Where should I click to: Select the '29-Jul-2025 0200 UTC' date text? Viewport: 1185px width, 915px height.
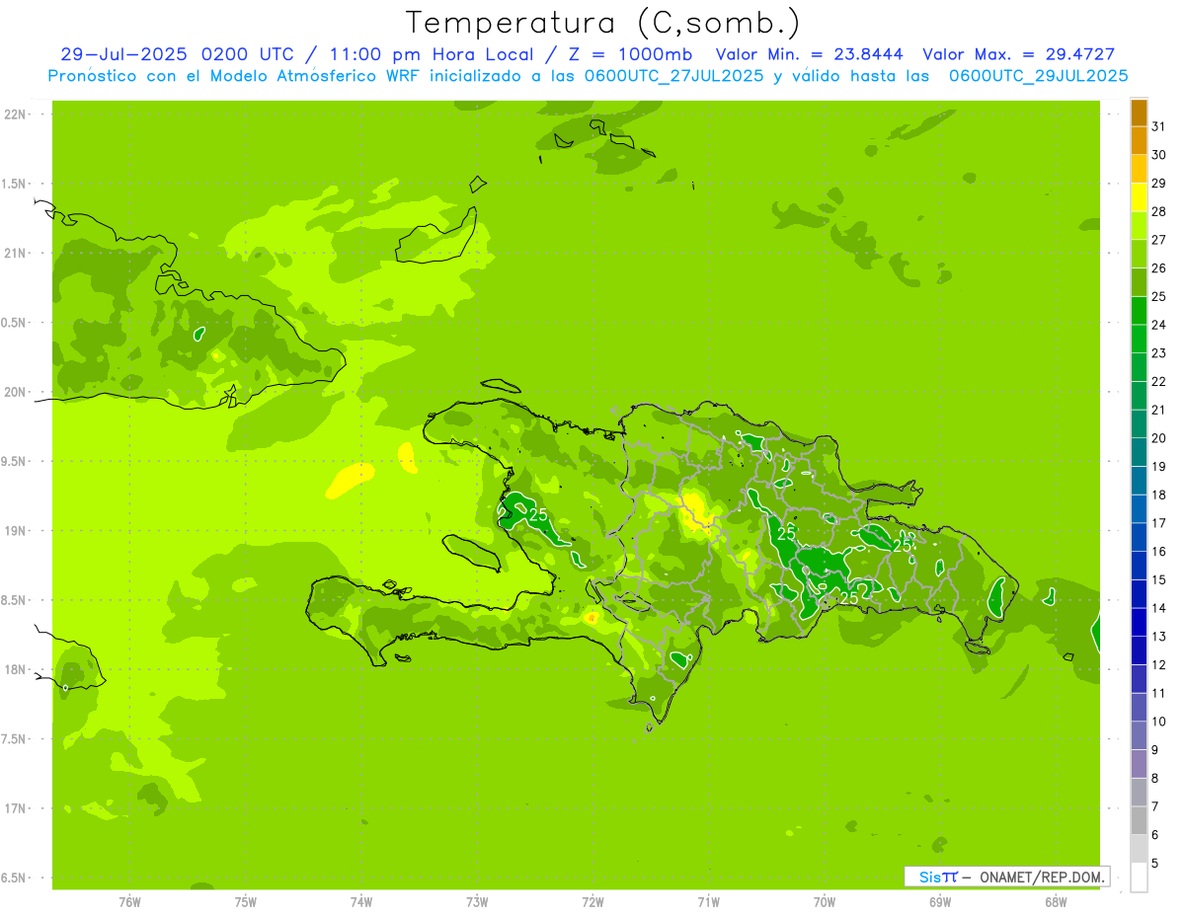point(175,55)
